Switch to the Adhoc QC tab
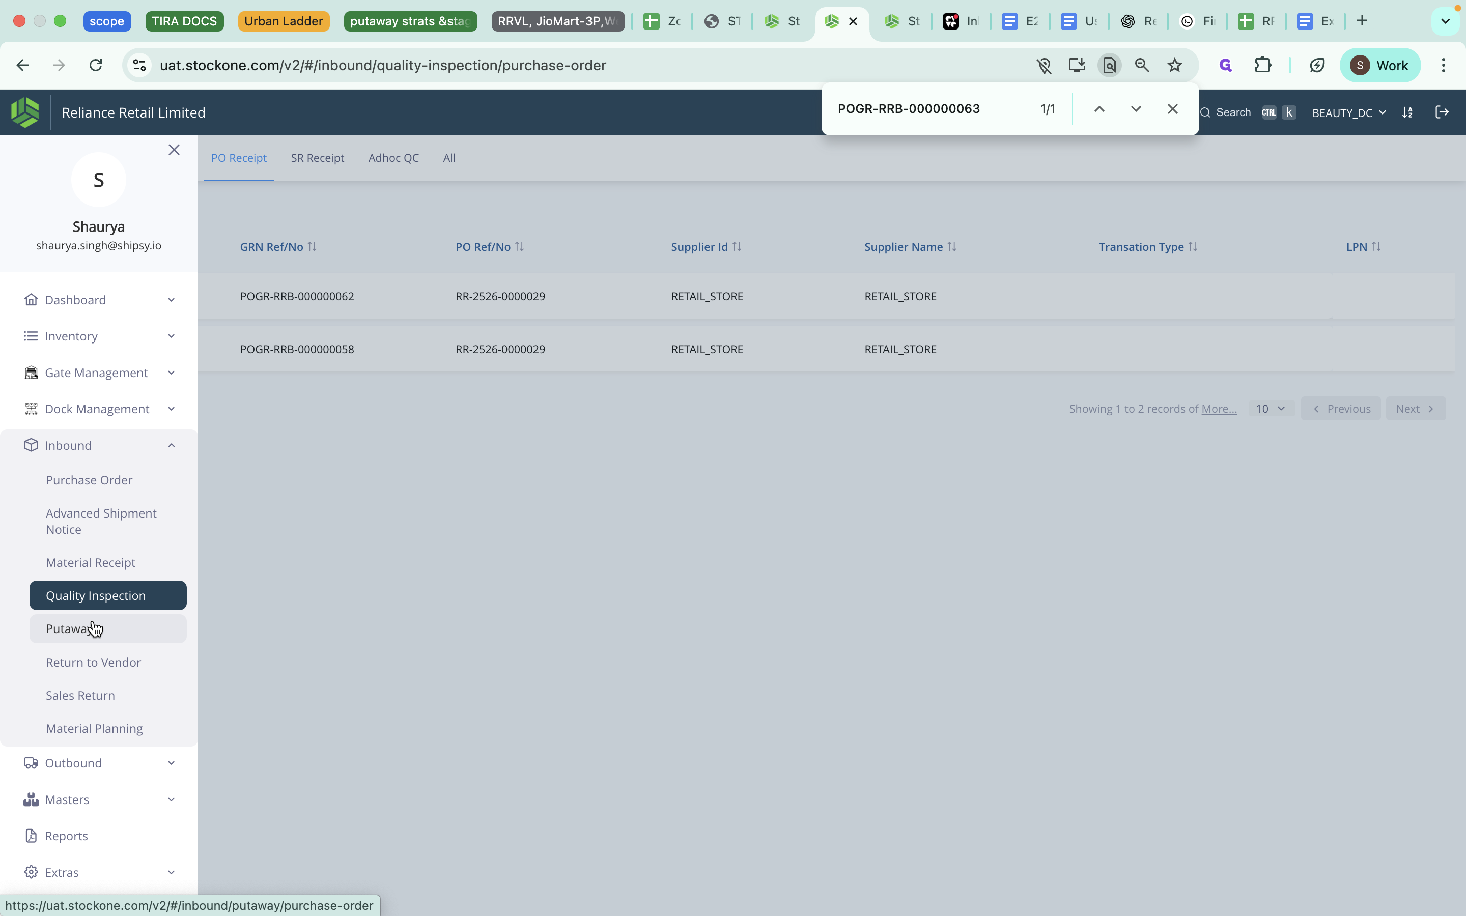The height and width of the screenshot is (916, 1466). coord(393,158)
